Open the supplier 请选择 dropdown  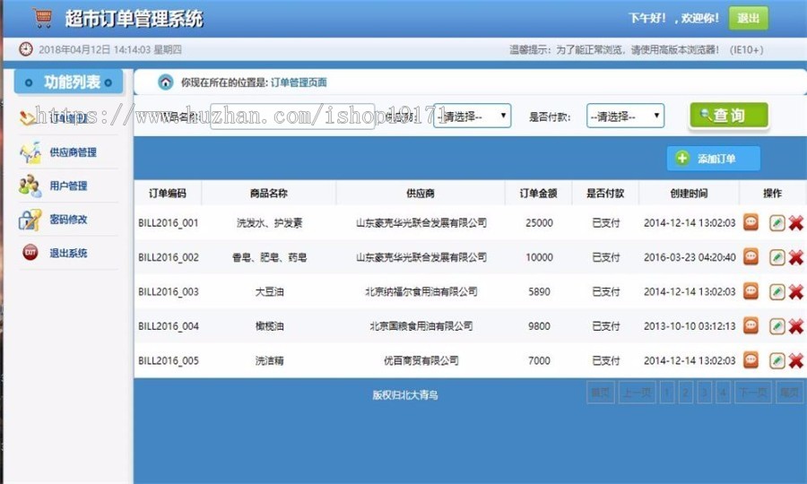[472, 117]
